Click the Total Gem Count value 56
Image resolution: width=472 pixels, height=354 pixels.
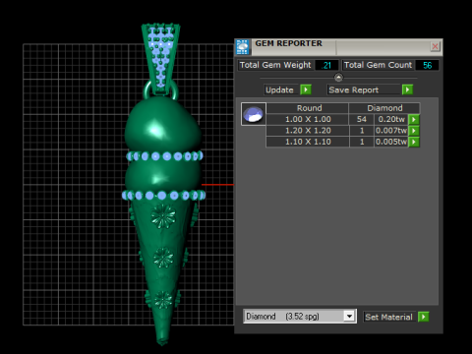[x=427, y=65]
